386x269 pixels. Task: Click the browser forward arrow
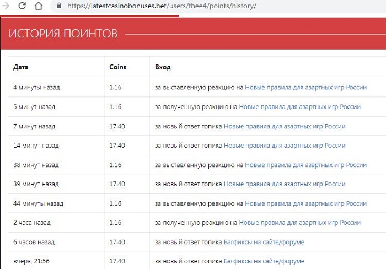coord(6,7)
